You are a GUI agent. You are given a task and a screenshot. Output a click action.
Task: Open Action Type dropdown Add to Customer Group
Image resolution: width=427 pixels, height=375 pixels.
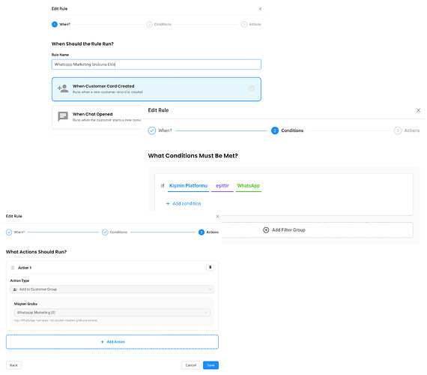tap(112, 289)
